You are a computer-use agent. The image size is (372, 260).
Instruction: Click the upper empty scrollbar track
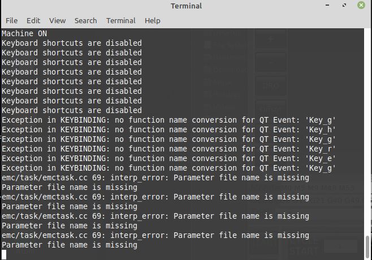pyautogui.click(x=367, y=132)
